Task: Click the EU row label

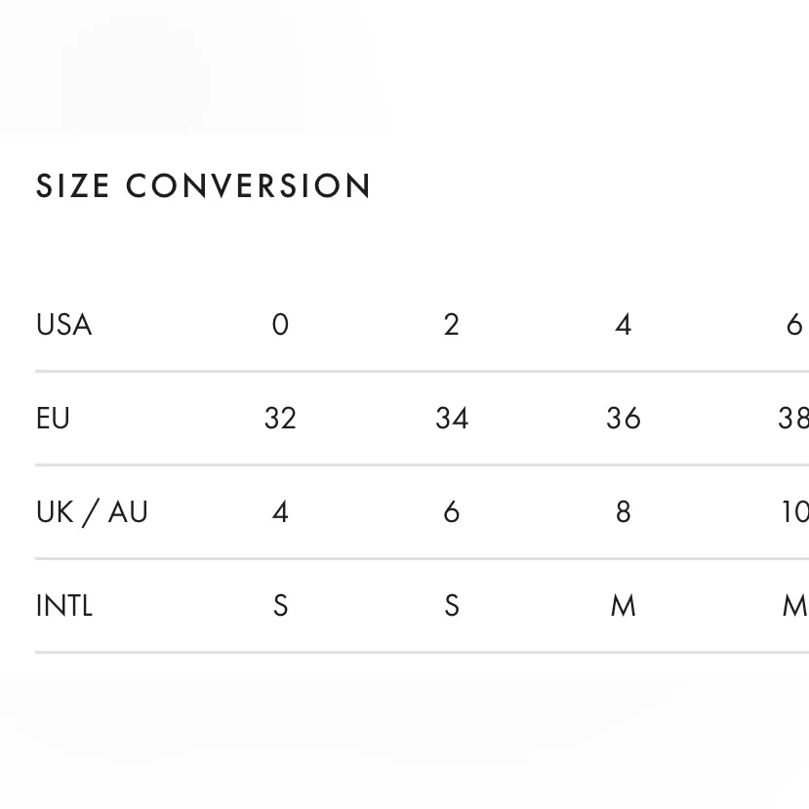Action: 53,418
